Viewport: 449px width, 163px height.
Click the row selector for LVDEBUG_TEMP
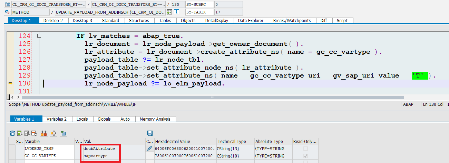point(12,149)
